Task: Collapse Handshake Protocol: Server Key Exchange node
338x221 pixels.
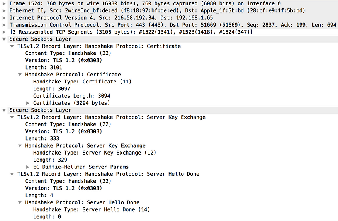Action: click(x=20, y=146)
